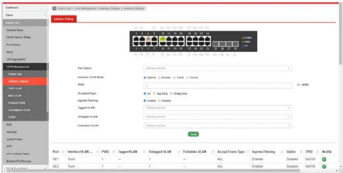Open the Untagged VLAN dropdown
This screenshot has height=173, width=343.
[x=218, y=117]
